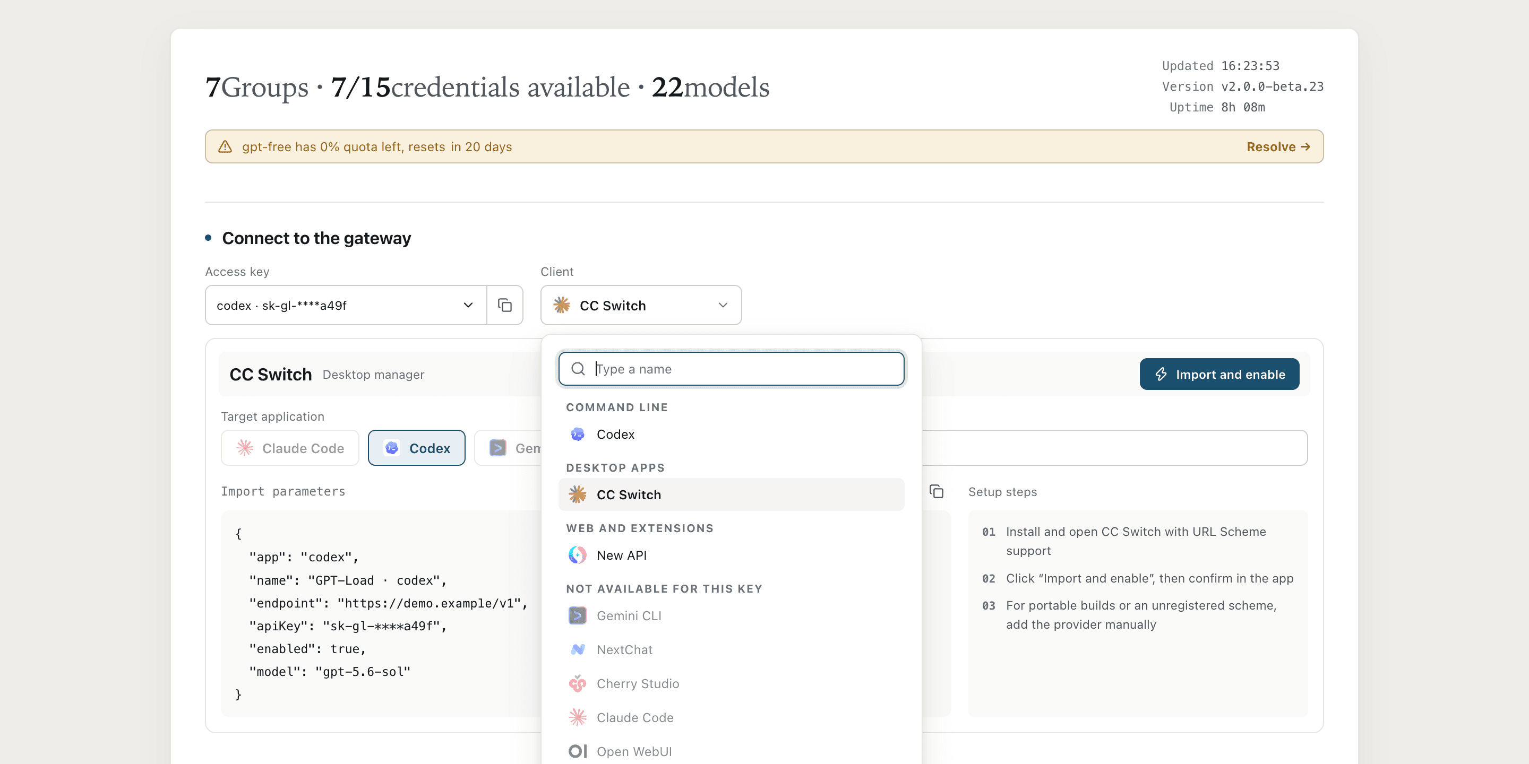Image resolution: width=1529 pixels, height=764 pixels.
Task: Click the Resolve link in the quota banner
Action: (x=1278, y=146)
